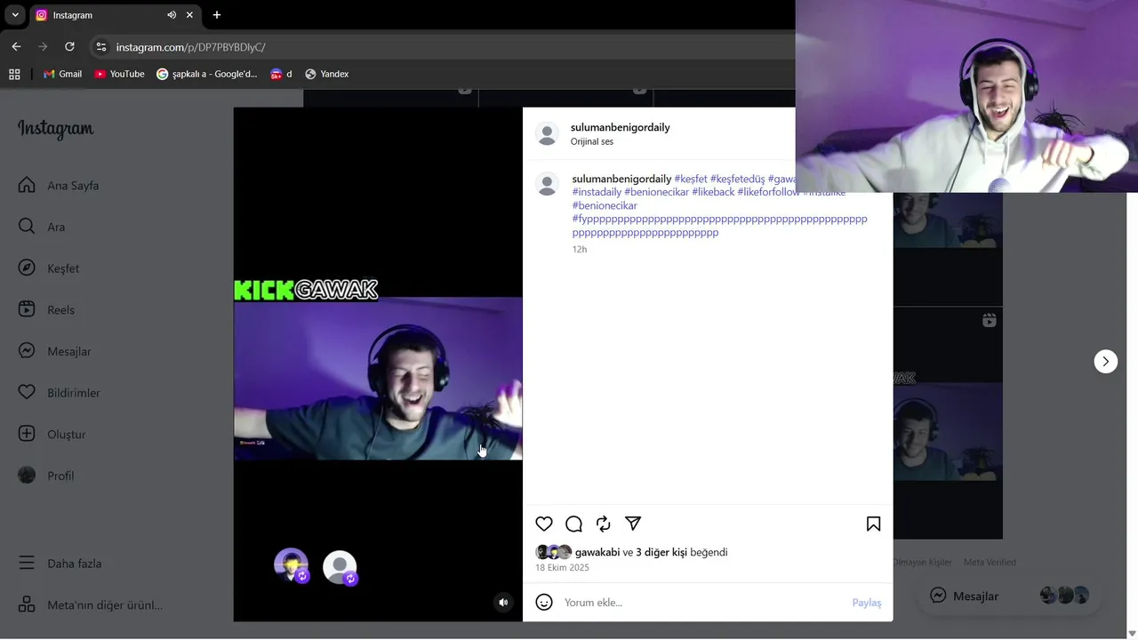
Task: Open Ana Sayfa in Instagram sidebar
Action: tap(59, 186)
